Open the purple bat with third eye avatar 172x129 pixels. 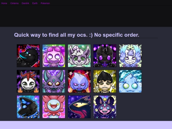(54, 81)
